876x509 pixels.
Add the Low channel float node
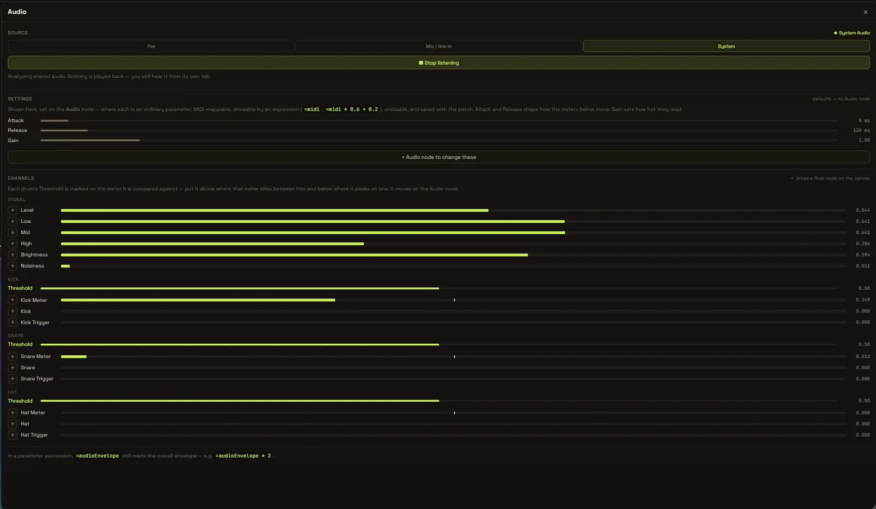tap(13, 221)
